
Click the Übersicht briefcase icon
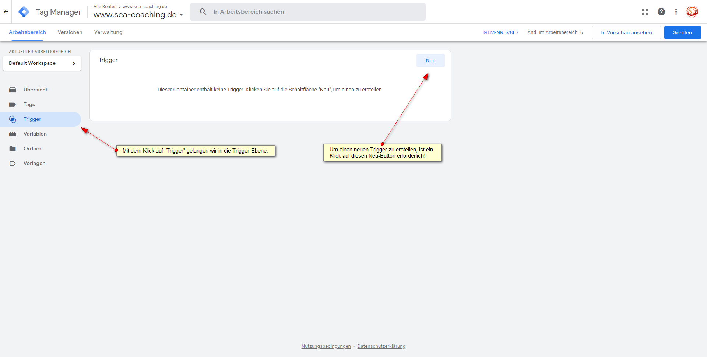click(x=13, y=90)
